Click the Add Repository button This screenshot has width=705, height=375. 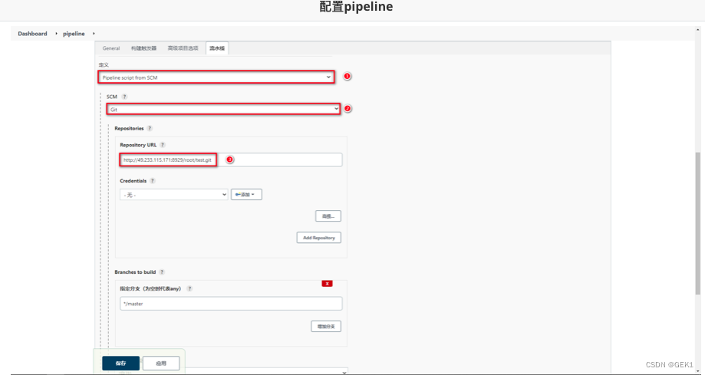(x=319, y=238)
